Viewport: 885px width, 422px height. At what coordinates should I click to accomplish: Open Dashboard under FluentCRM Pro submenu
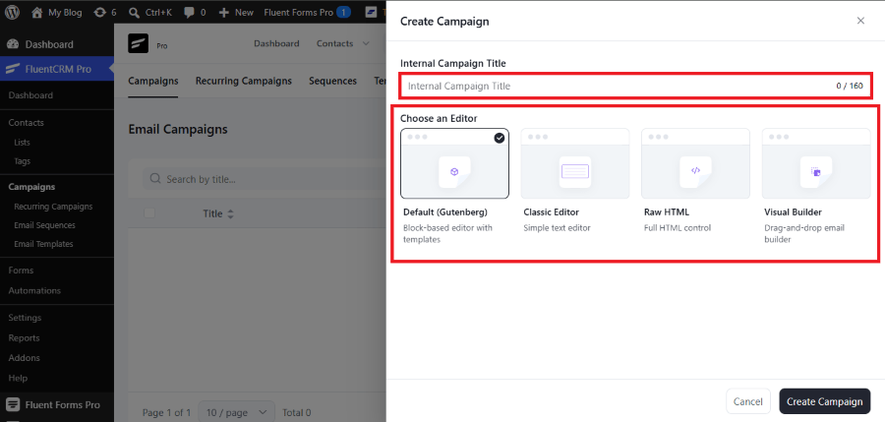pos(30,95)
